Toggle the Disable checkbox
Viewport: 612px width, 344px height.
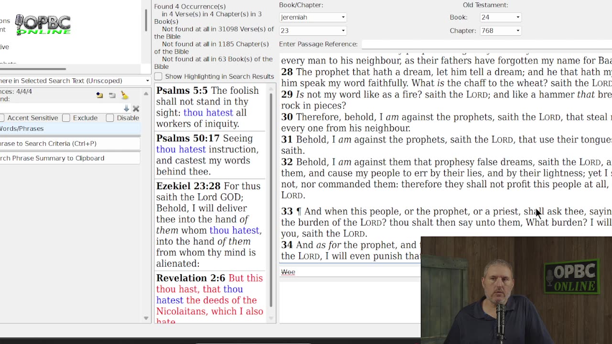(x=110, y=118)
